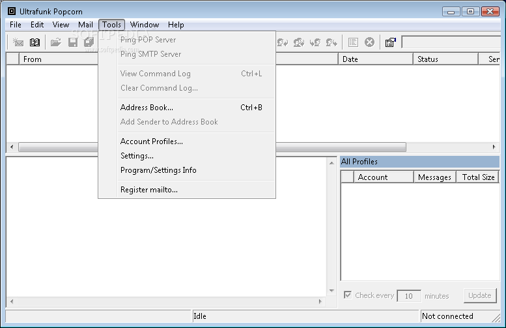Click the single floppy disk save icon
The width and height of the screenshot is (506, 328).
72,42
